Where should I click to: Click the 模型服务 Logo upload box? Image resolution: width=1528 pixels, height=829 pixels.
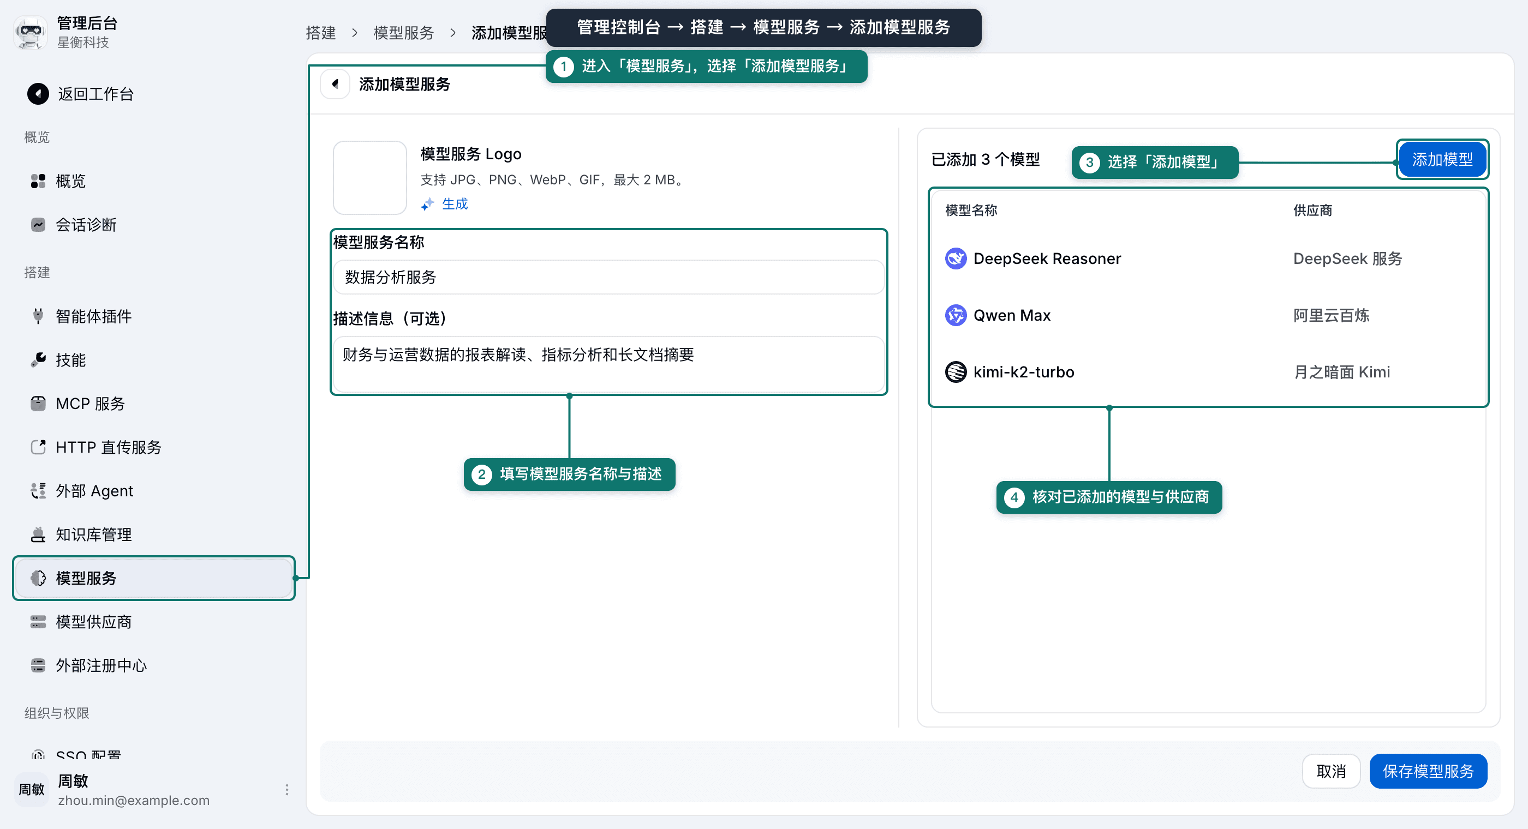click(369, 178)
